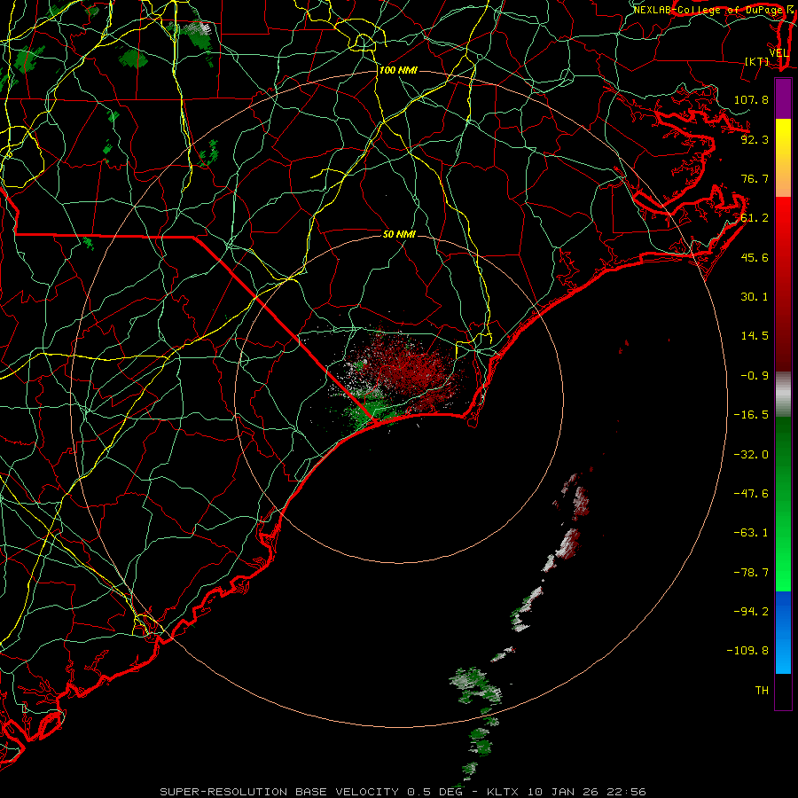Click the purple segment of the velocity color bar
Viewport: 798px width, 798px height.
coord(783,98)
